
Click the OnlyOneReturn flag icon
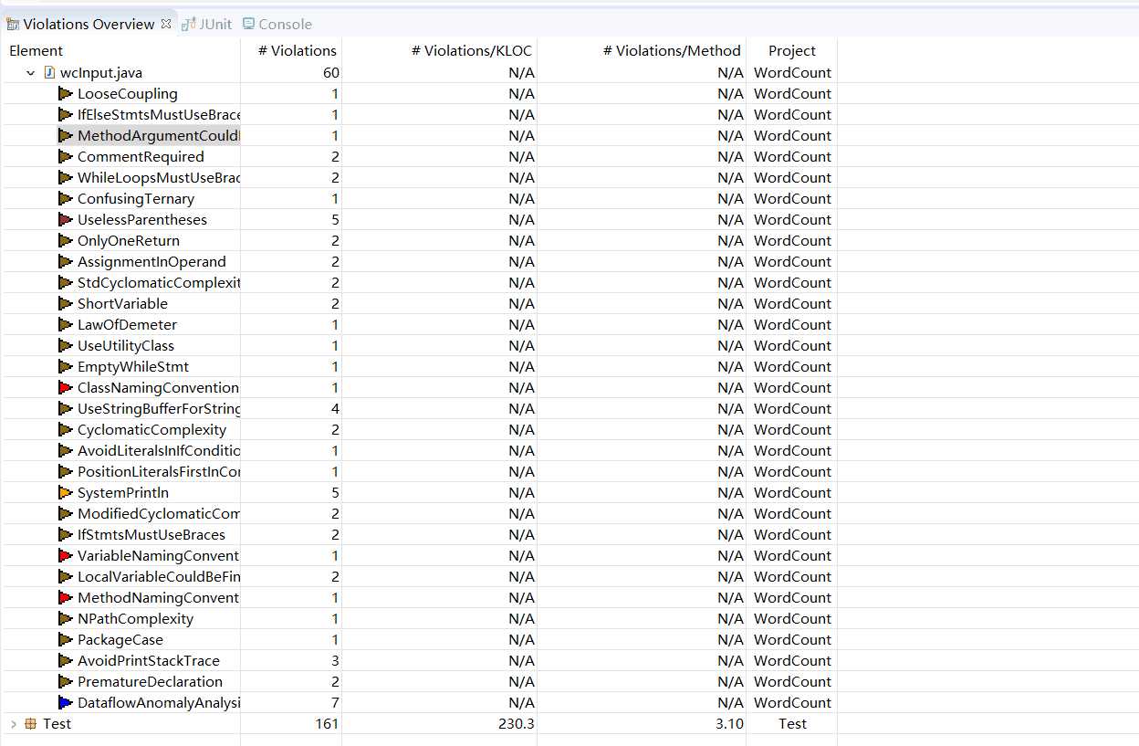pyautogui.click(x=65, y=241)
